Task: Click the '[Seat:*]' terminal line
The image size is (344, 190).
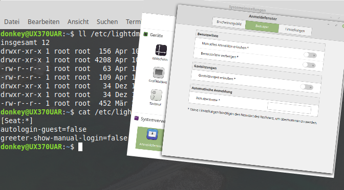Action: [17, 121]
